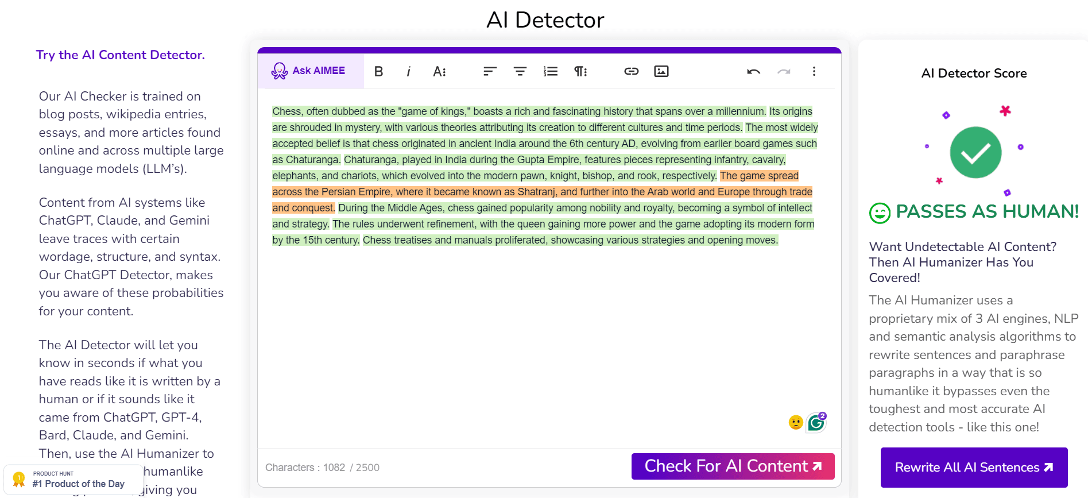
Task: Redo the previously undone edit
Action: tap(784, 71)
